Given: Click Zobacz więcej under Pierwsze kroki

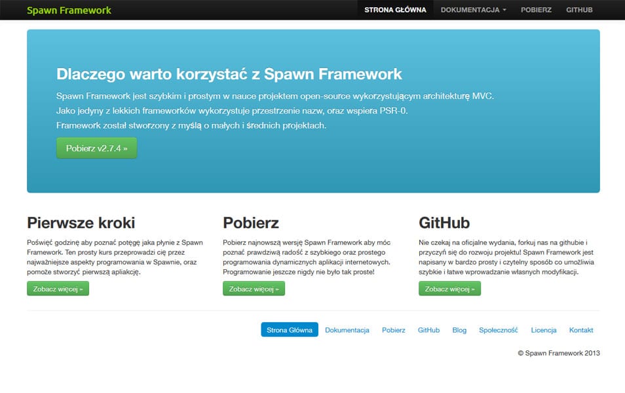Looking at the screenshot, I should (58, 289).
